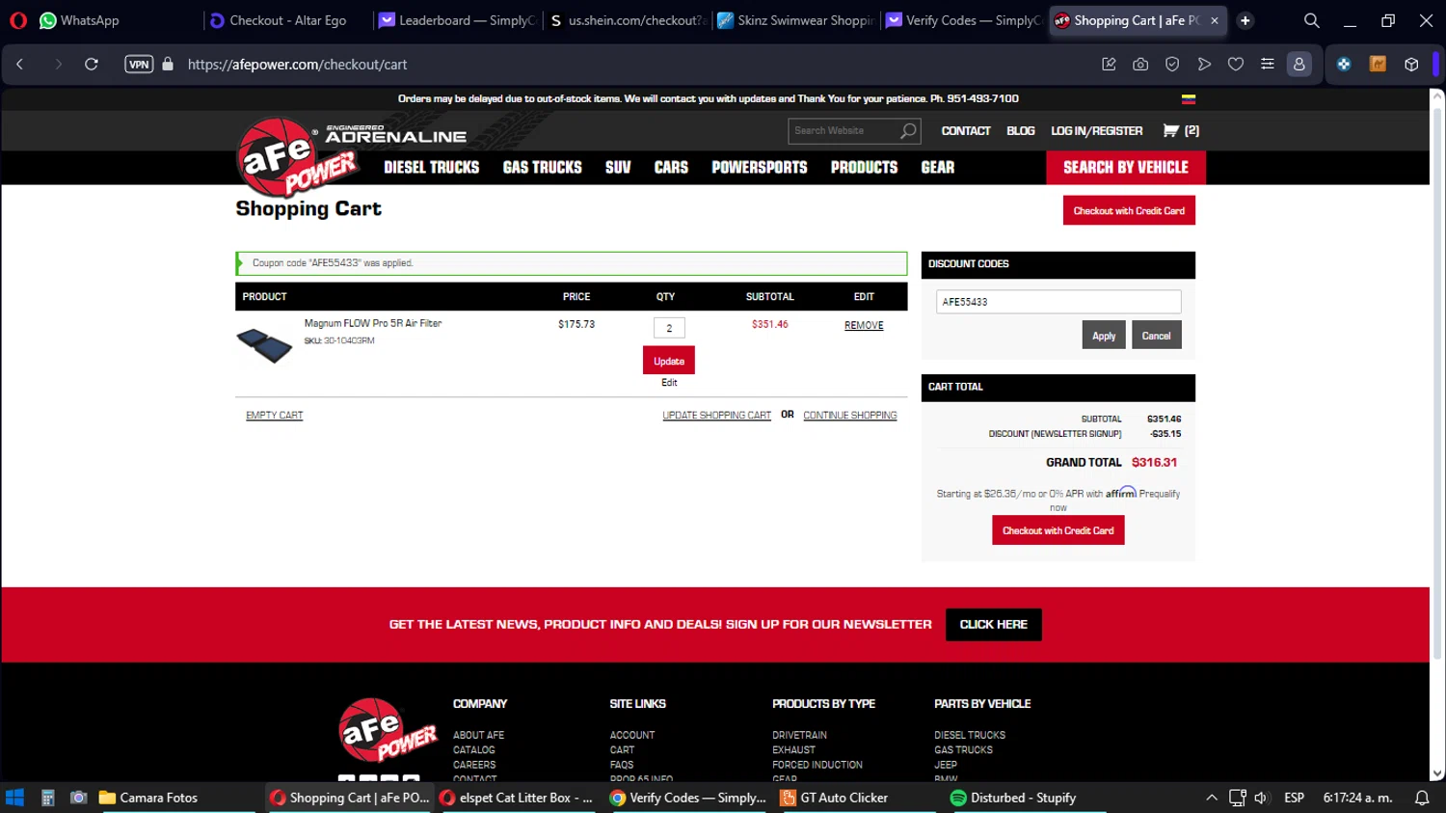Click the send/flow arrow icon
This screenshot has height=813, width=1446.
tap(1204, 65)
